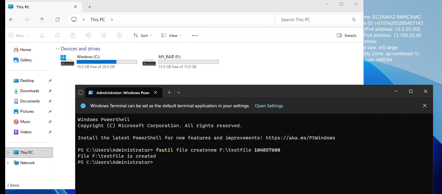442x194 pixels.
Task: Open the Sort dropdown menu
Action: pos(143,36)
